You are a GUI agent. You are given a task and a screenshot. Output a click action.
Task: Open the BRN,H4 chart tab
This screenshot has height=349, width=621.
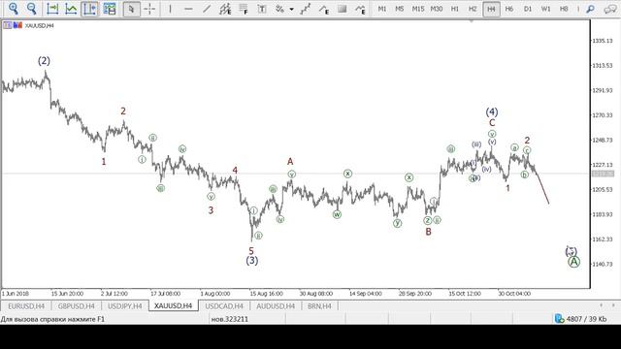319,306
